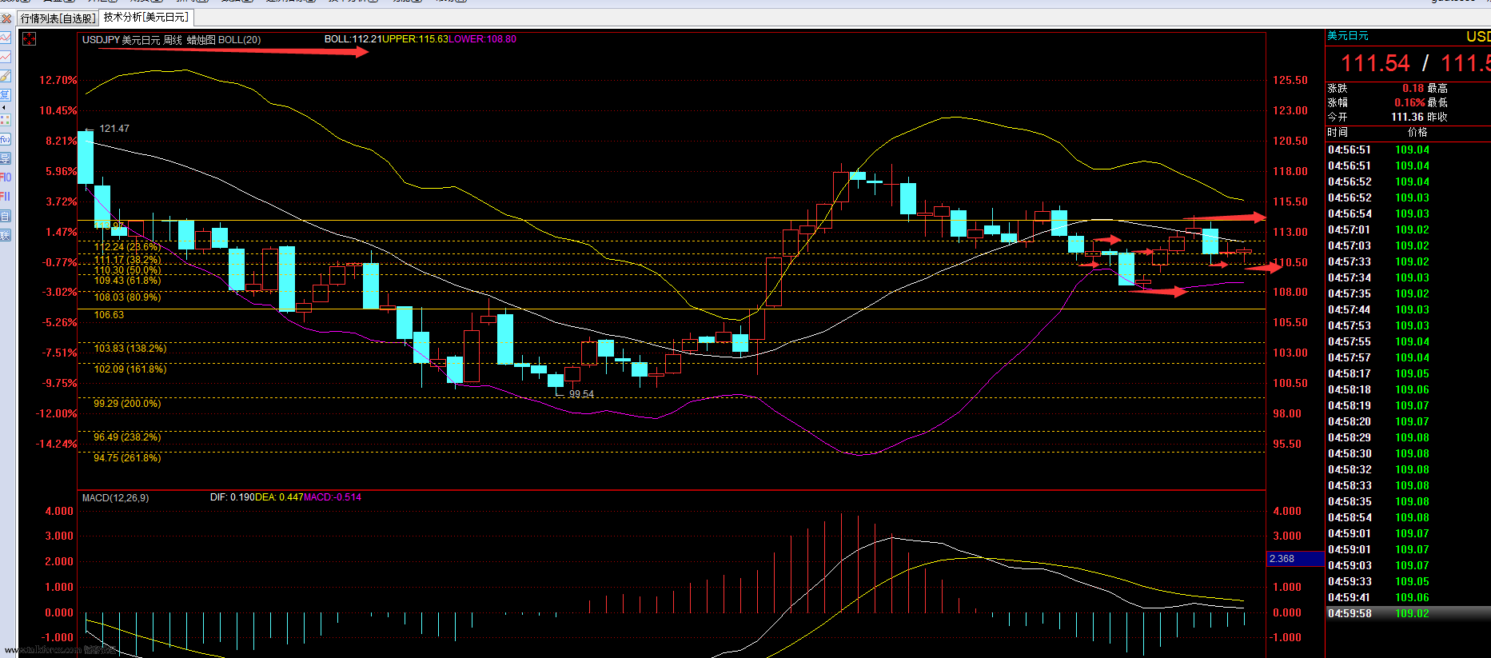Click the 110.30 (50.0%) Fibonacci label
This screenshot has height=658, width=1491.
click(x=127, y=270)
